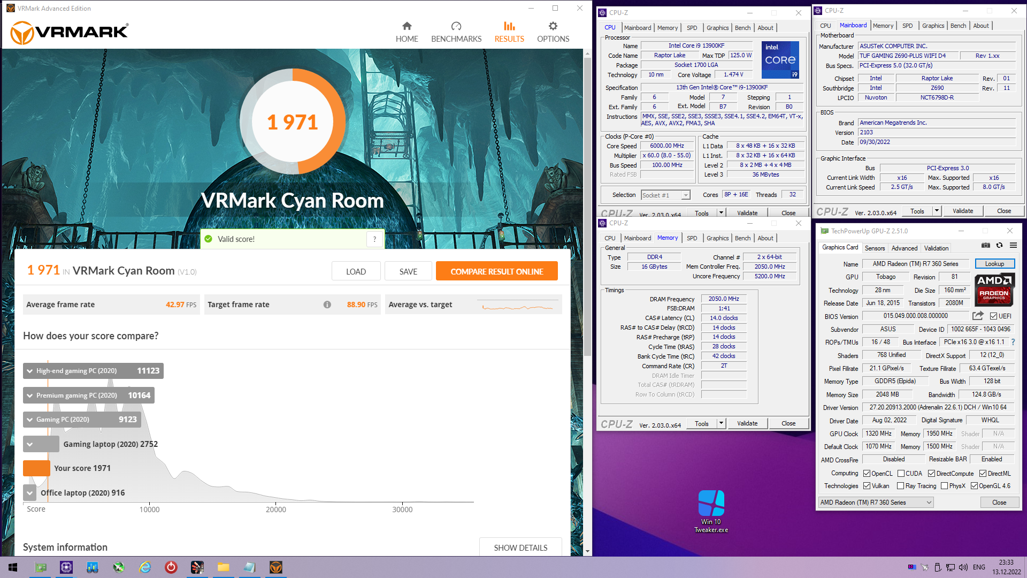Toggle OpenGL 4.6 checkbox

(x=974, y=486)
